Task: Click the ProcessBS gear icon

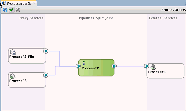Action: pos(153,67)
